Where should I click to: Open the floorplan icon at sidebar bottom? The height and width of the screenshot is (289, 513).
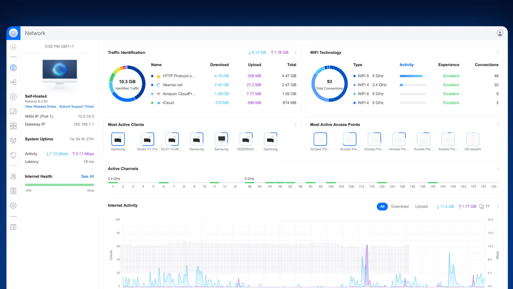13,227
